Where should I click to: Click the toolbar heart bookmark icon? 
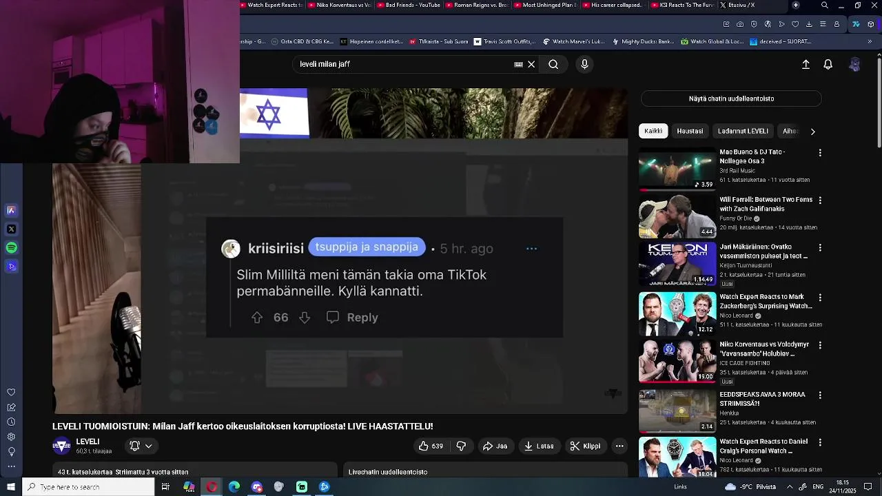pos(795,24)
